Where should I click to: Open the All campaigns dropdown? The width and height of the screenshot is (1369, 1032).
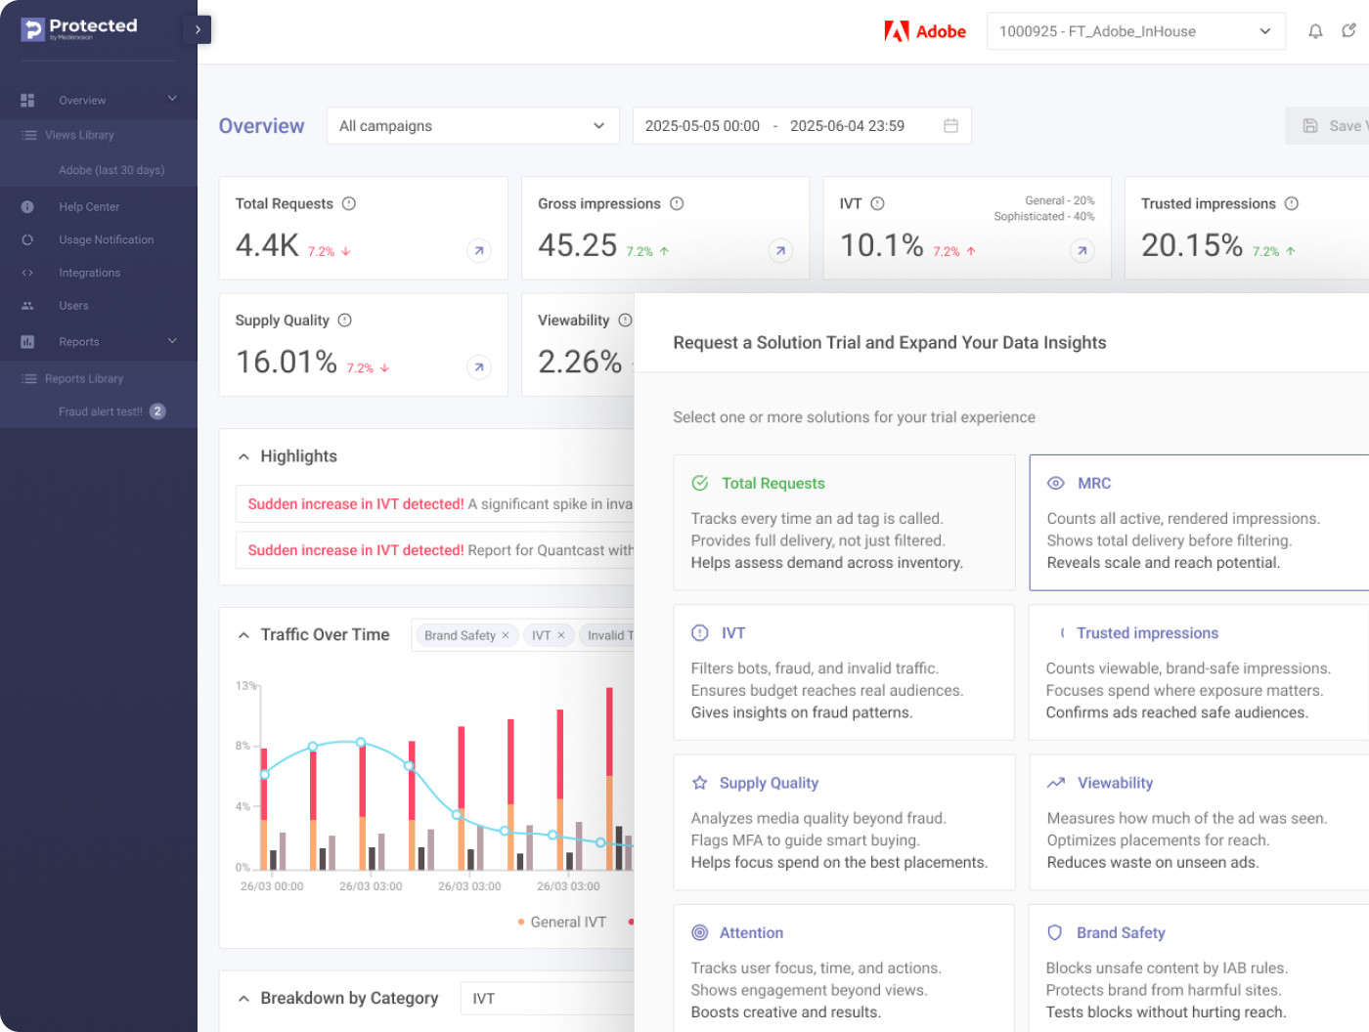(x=472, y=126)
